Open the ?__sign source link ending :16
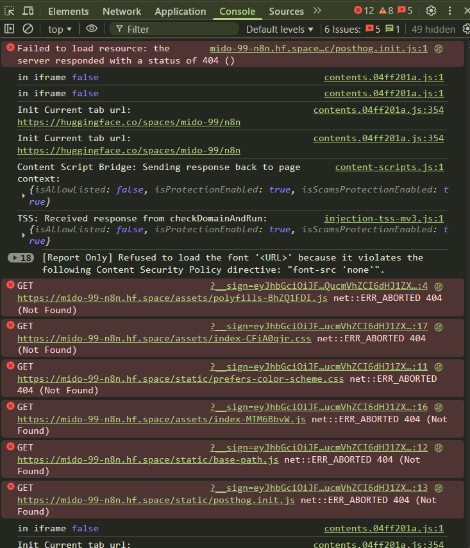470x548 pixels. point(319,407)
